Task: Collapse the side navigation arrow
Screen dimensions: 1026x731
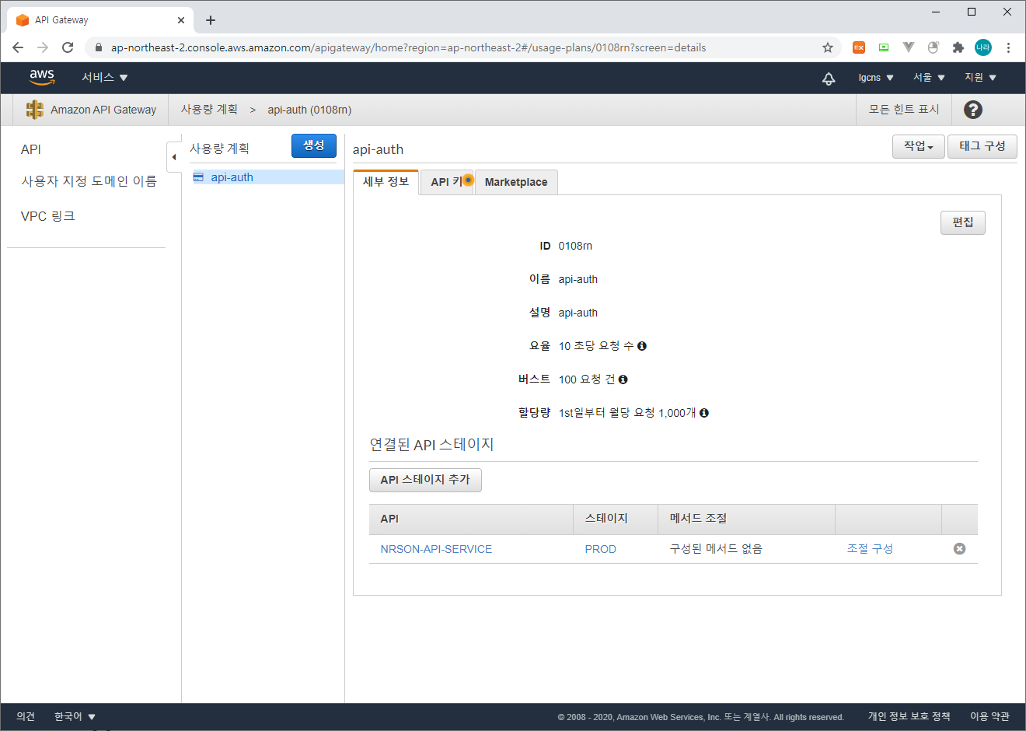Action: (174, 157)
